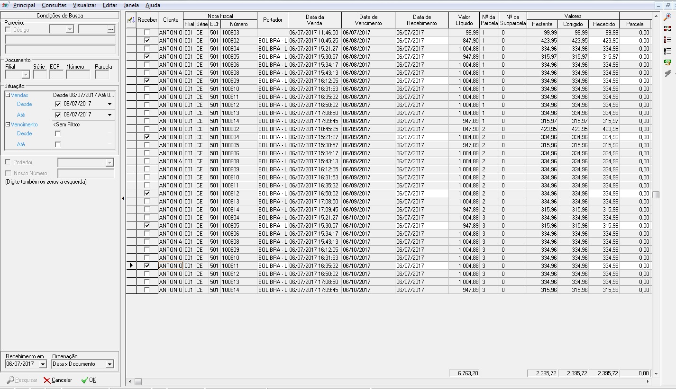Collapse the Vencimento tree node
This screenshot has width=676, height=389.
(8, 124)
